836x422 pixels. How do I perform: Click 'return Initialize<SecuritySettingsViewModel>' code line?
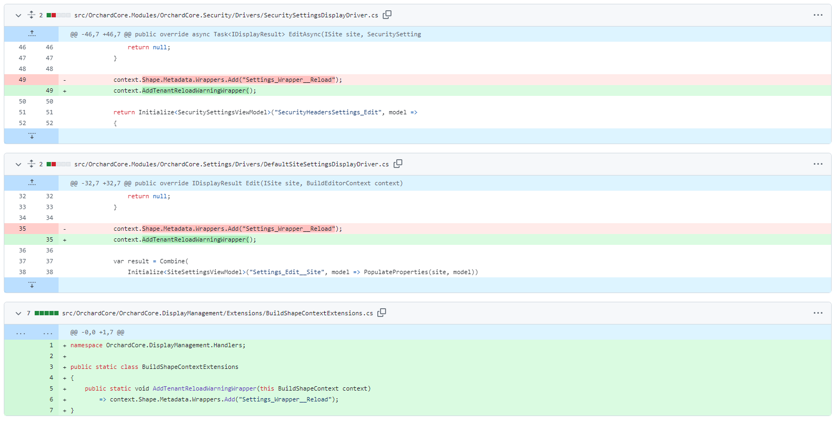[265, 112]
